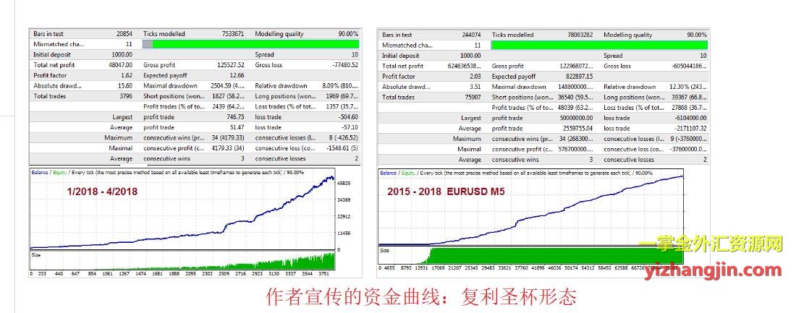Click the left Total trades value 3796
Viewport: 796px width, 313px height.
(x=123, y=97)
